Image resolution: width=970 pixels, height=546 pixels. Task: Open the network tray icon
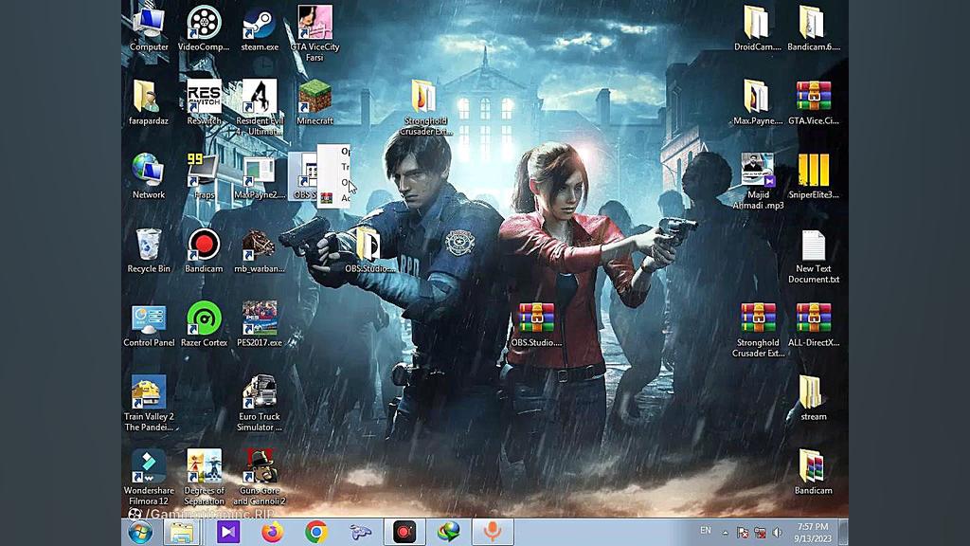click(x=760, y=533)
